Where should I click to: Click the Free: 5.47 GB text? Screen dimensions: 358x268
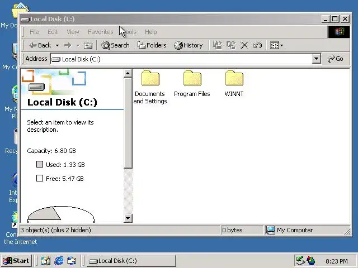point(65,179)
